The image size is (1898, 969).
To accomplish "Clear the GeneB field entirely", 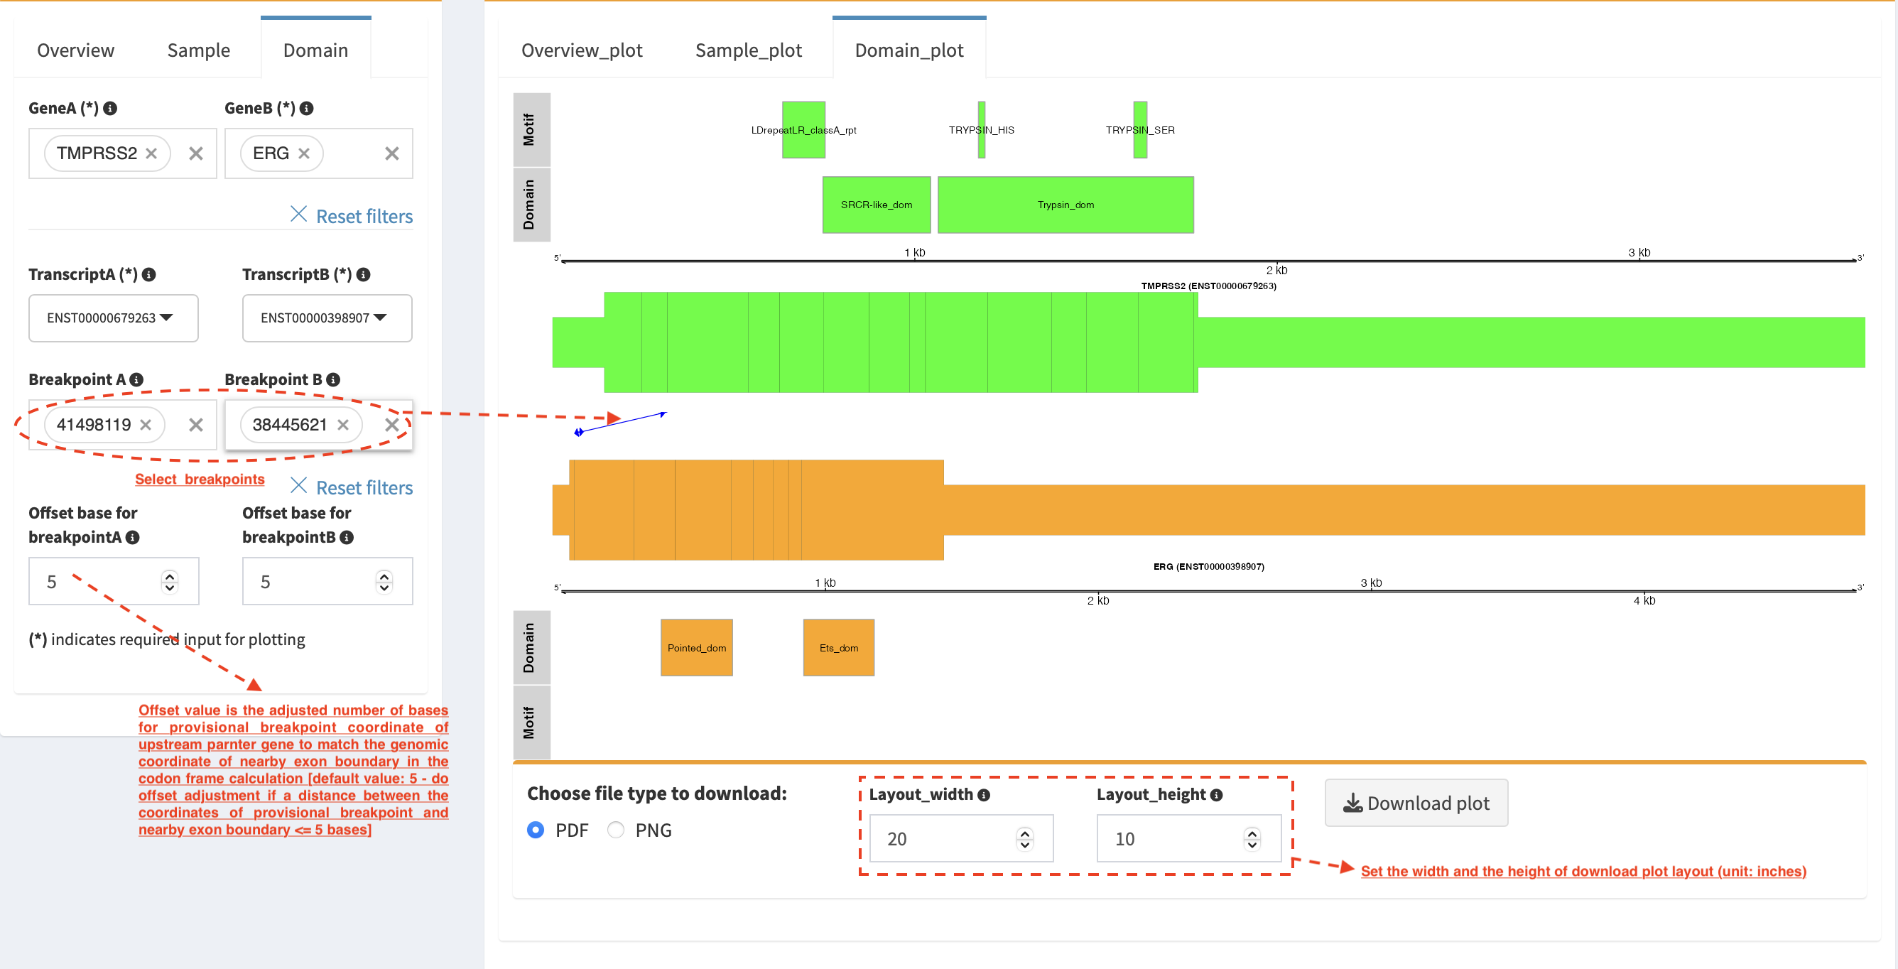I will 392,153.
